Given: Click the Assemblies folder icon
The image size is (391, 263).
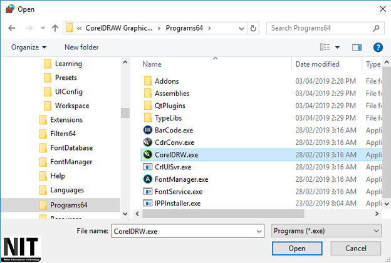Looking at the screenshot, I should [x=148, y=93].
